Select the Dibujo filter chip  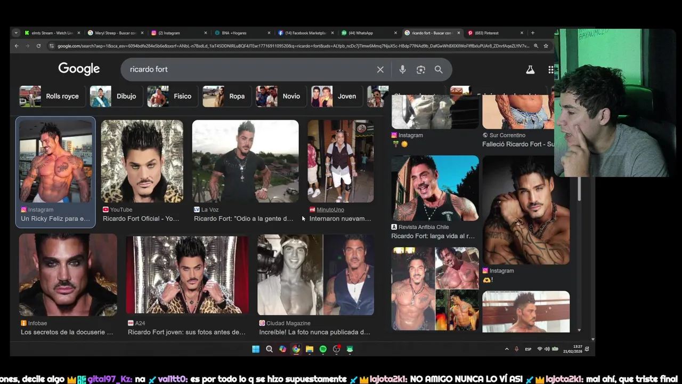point(116,97)
